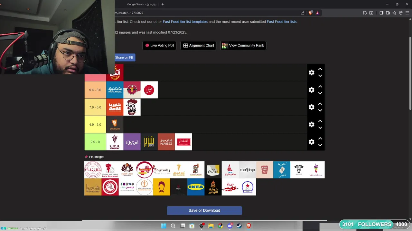Open Leo AI sparkle icon
This screenshot has width=412, height=231.
coord(394,13)
